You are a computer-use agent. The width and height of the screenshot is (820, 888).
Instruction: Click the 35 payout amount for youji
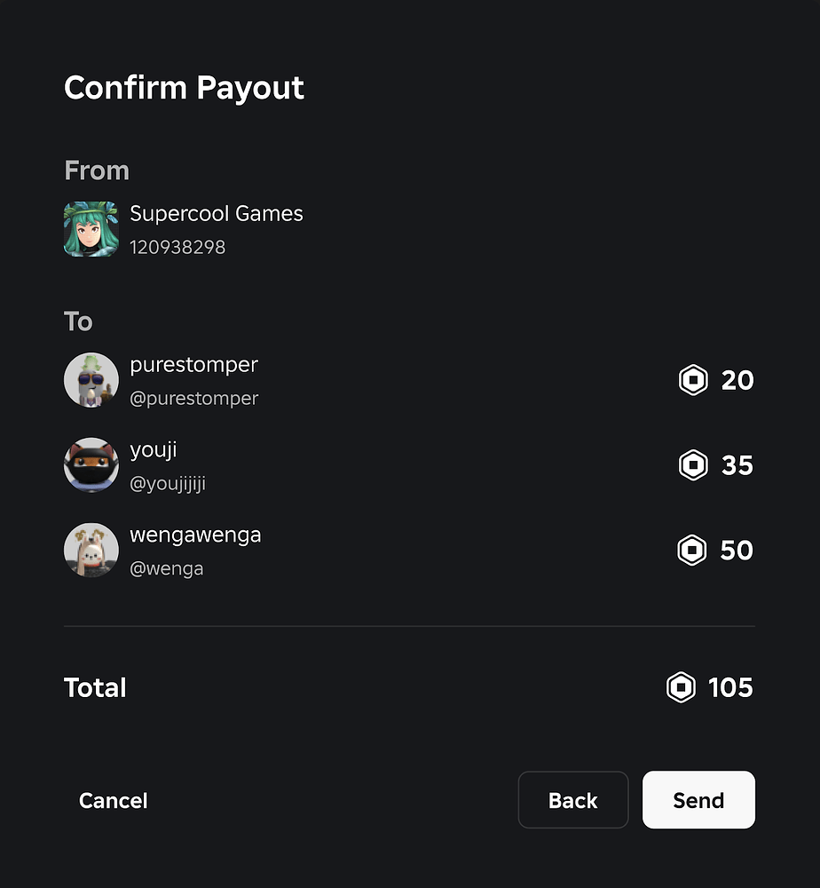pyautogui.click(x=737, y=464)
